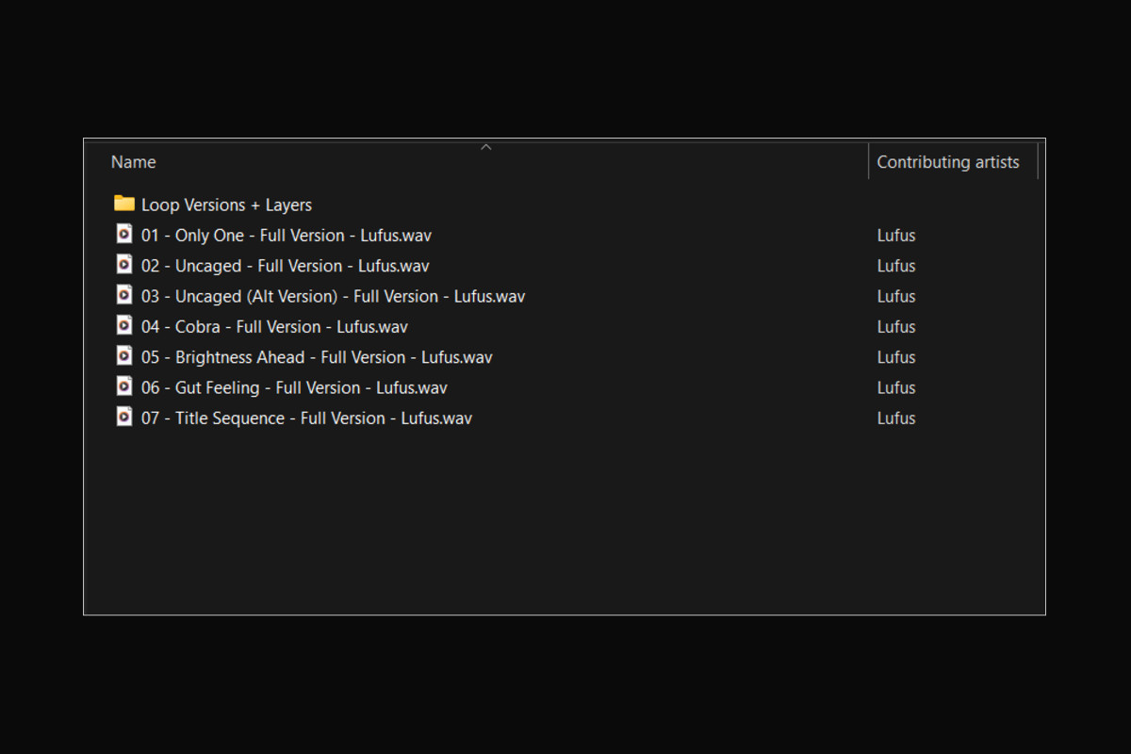Select file 02 - Uncaged - Full Version - Lufus.wav
Viewport: 1131px width, 754px height.
pyautogui.click(x=285, y=266)
